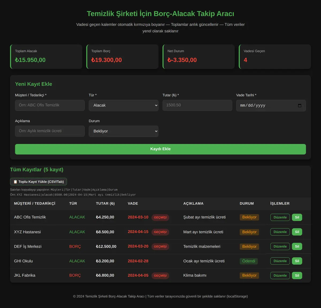This screenshot has height=308, width=321.
Task: Edit the ABC Ofis Temizlik record
Action: pos(280,217)
